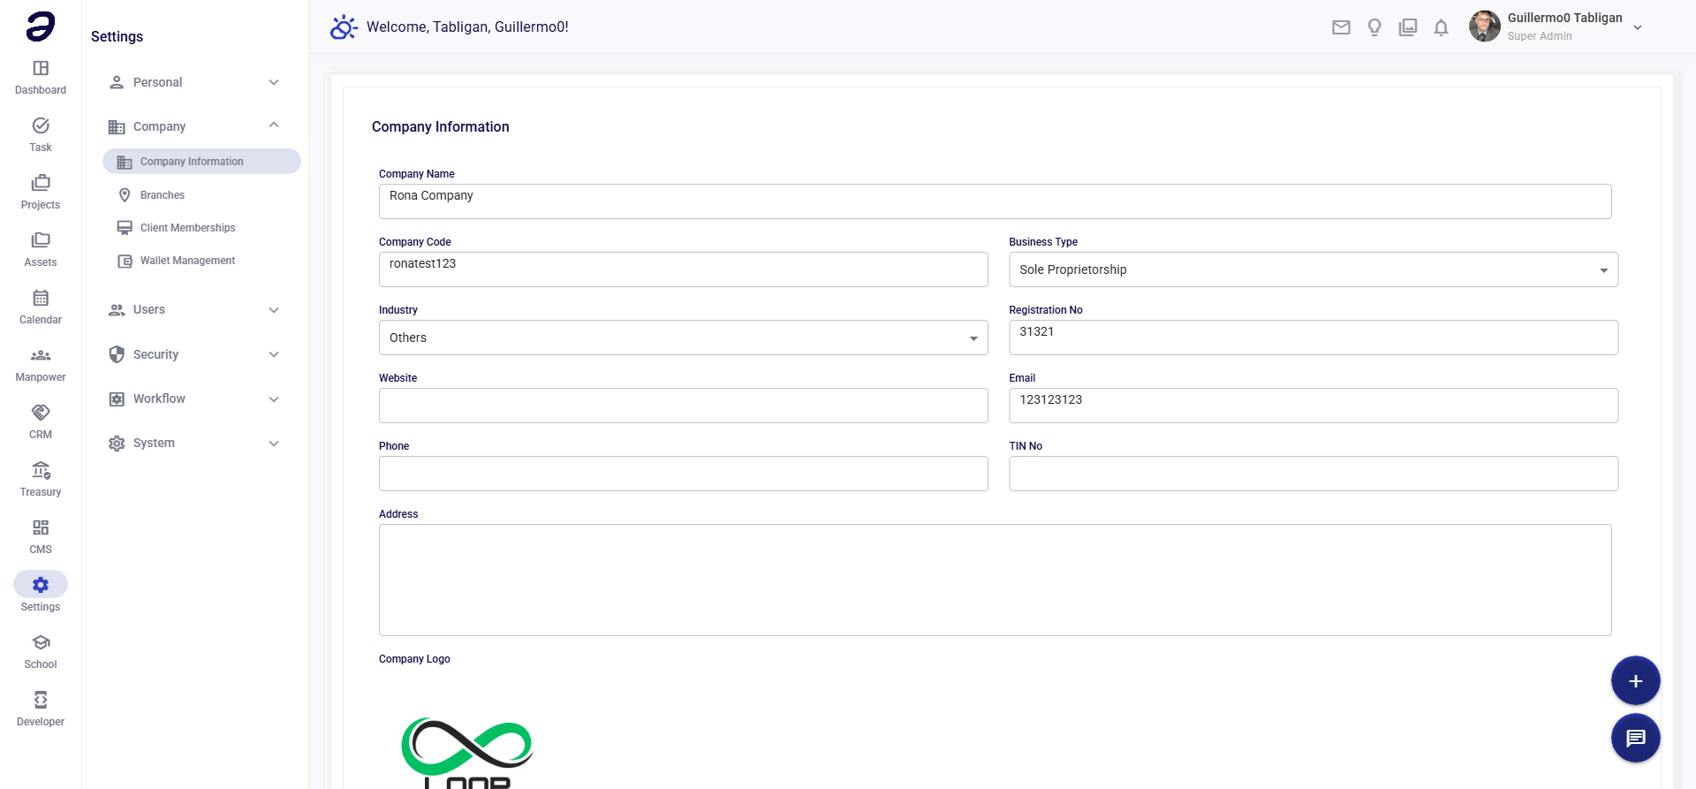
Task: Open the floating chat message button
Action: click(x=1636, y=738)
